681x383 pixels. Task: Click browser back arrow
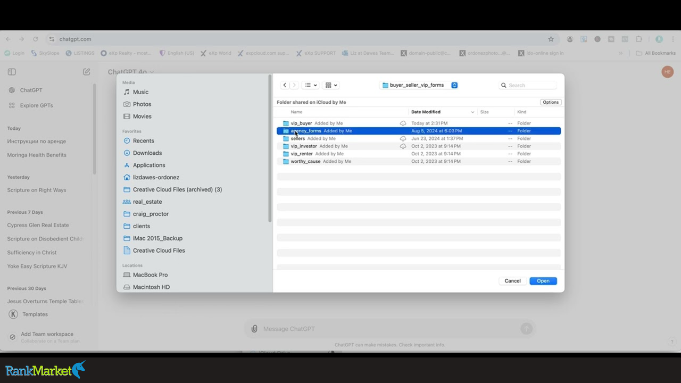coord(8,39)
